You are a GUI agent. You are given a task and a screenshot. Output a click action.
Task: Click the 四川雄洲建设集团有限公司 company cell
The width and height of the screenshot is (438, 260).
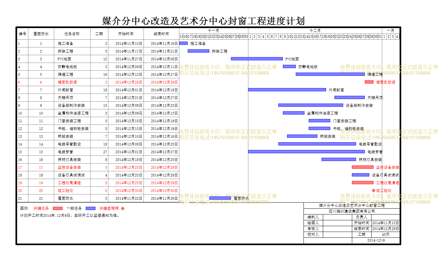(x=352, y=211)
